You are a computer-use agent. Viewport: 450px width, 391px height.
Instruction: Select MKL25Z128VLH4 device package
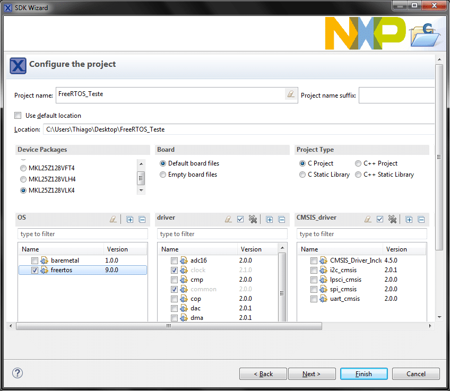23,179
